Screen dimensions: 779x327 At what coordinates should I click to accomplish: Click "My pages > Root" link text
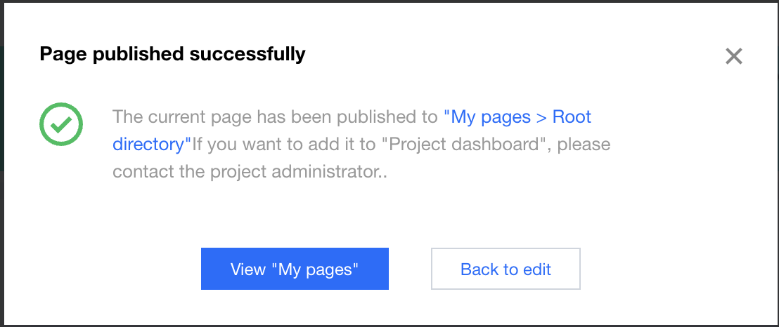point(517,116)
